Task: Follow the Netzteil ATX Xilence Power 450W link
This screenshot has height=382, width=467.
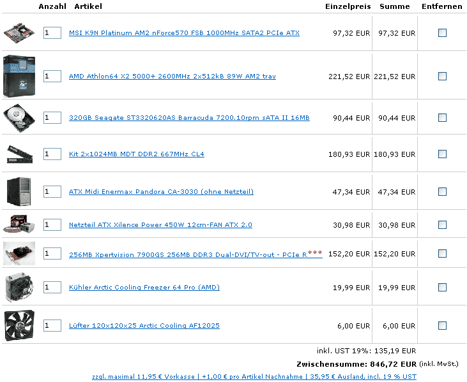Action: click(160, 224)
